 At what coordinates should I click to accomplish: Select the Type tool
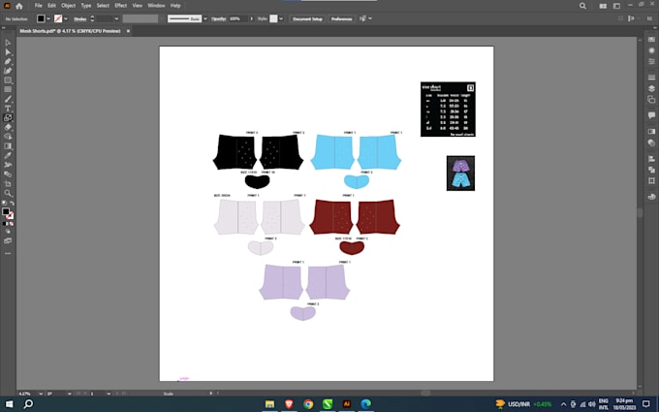pyautogui.click(x=8, y=109)
